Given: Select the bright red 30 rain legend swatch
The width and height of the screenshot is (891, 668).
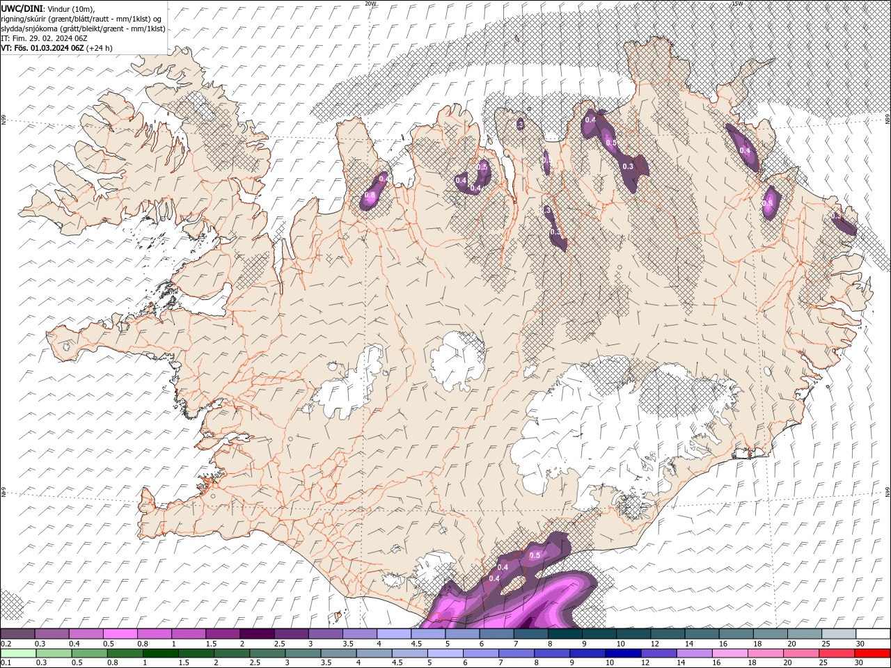Looking at the screenshot, I should [x=873, y=653].
